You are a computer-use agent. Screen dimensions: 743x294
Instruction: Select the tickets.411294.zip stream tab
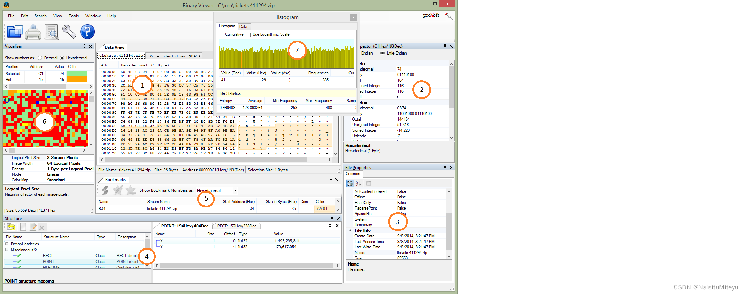121,56
